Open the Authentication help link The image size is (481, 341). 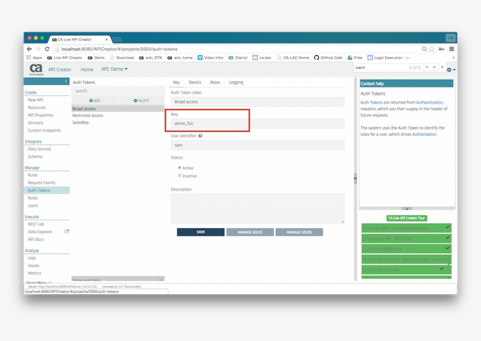pos(429,103)
